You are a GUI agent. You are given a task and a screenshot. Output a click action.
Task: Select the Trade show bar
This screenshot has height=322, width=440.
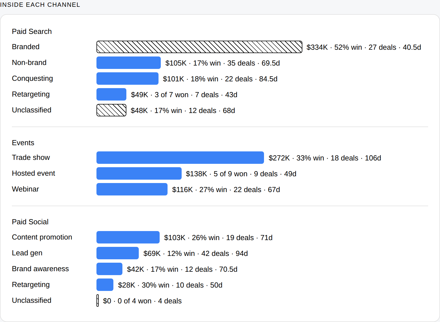180,158
